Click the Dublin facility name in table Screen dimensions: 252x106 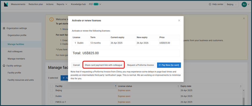(59, 96)
